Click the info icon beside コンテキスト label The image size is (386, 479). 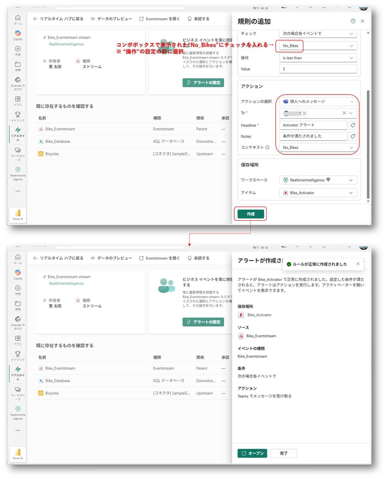[x=267, y=147]
